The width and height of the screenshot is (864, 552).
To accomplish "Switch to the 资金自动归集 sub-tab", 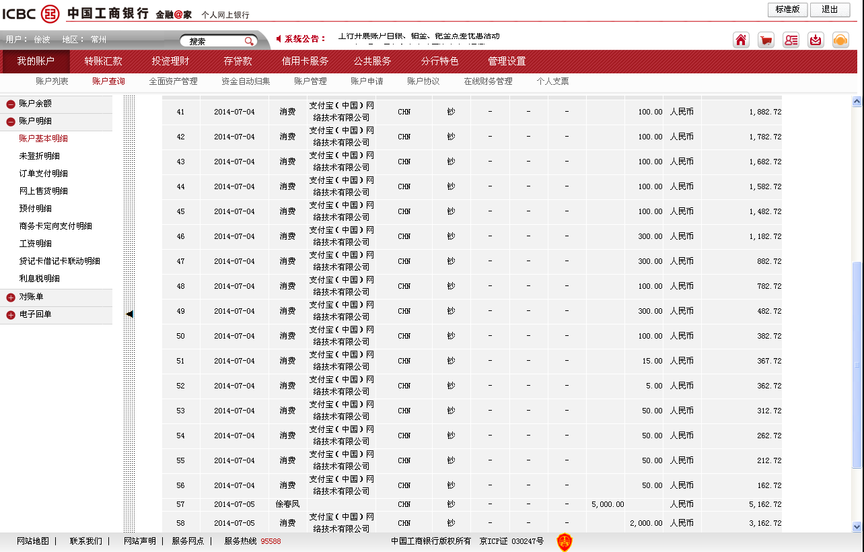I will 246,81.
